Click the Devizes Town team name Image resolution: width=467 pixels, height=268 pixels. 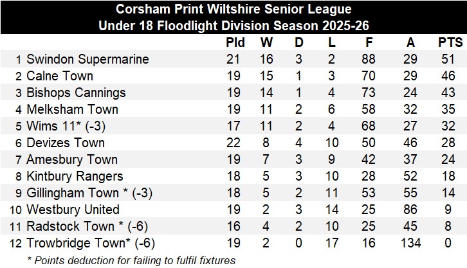point(66,143)
